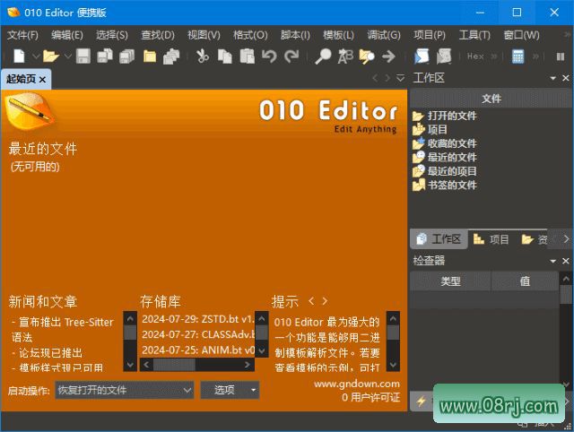The width and height of the screenshot is (574, 432).
Task: Click the Open File folder icon
Action: (x=51, y=56)
